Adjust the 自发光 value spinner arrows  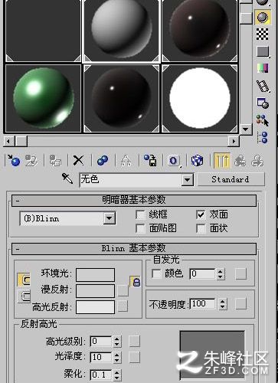pos(221,274)
